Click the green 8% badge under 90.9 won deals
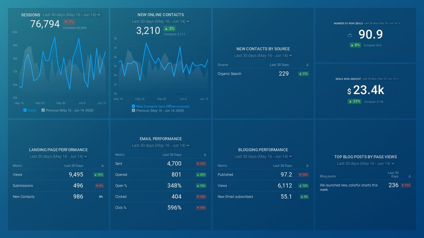Screen dimensions: 424x238 pos(354,45)
